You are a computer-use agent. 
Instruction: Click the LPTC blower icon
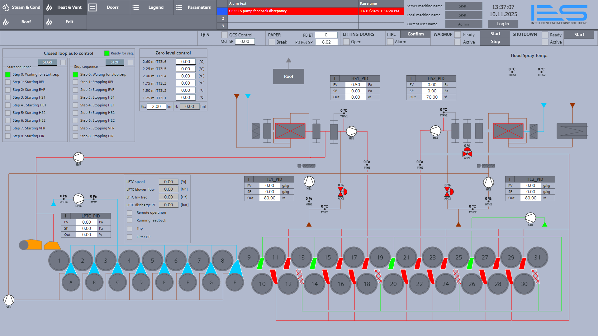tap(78, 199)
